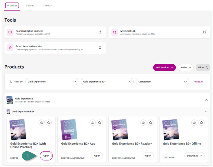This screenshot has height=167, width=213.
Task: Open the Active status dropdown
Action: click(x=185, y=68)
